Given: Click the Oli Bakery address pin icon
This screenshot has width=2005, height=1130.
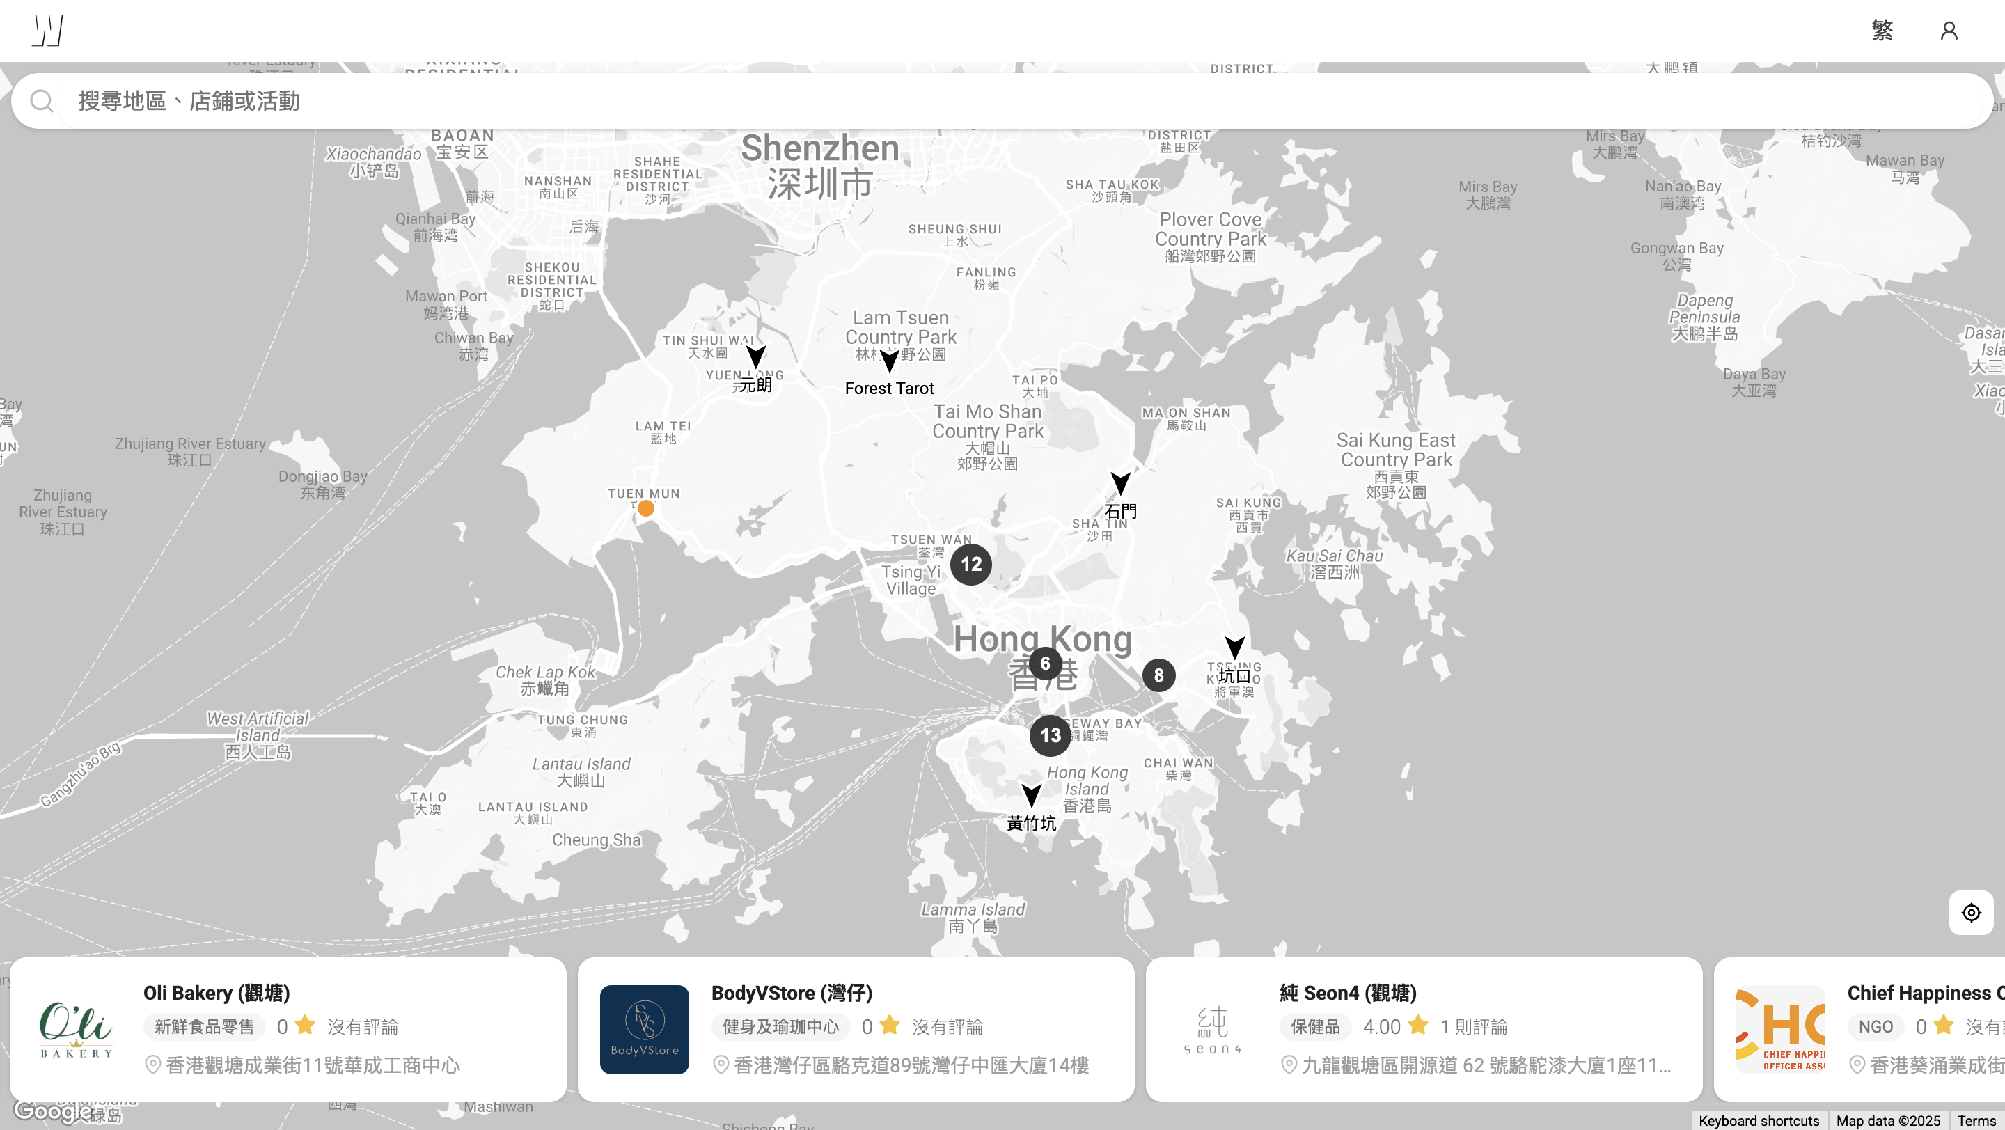Looking at the screenshot, I should (x=152, y=1065).
